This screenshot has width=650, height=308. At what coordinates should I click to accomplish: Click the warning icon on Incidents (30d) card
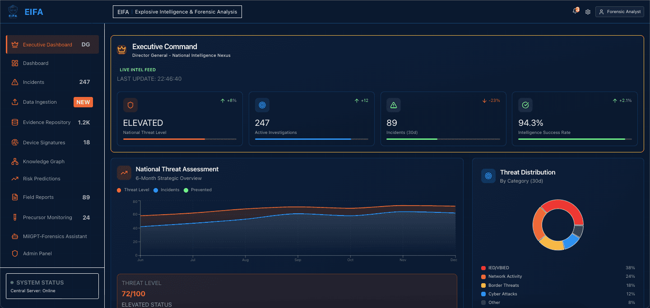click(394, 105)
